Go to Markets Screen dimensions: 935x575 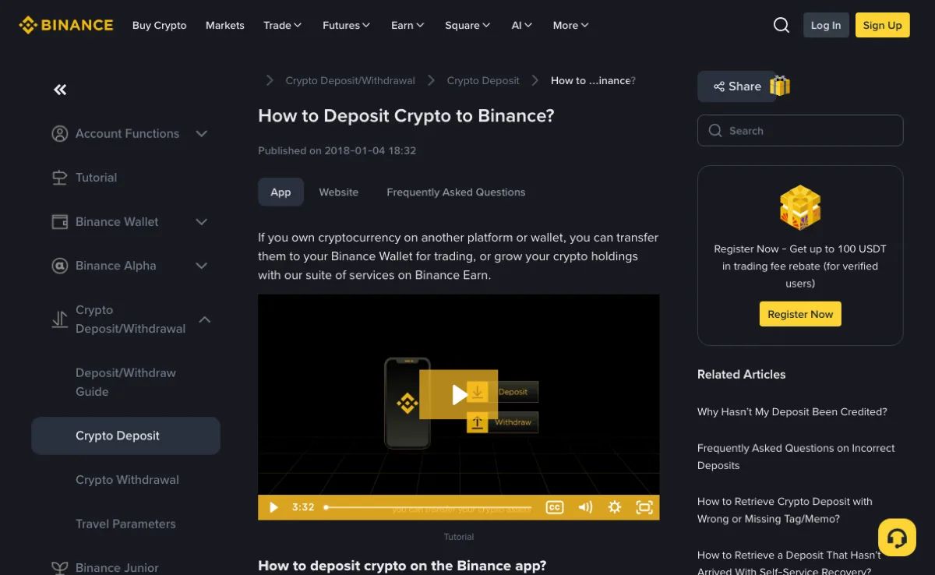click(225, 25)
